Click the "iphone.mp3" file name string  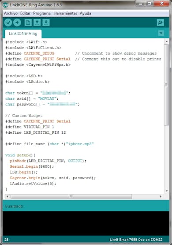coord(80,144)
